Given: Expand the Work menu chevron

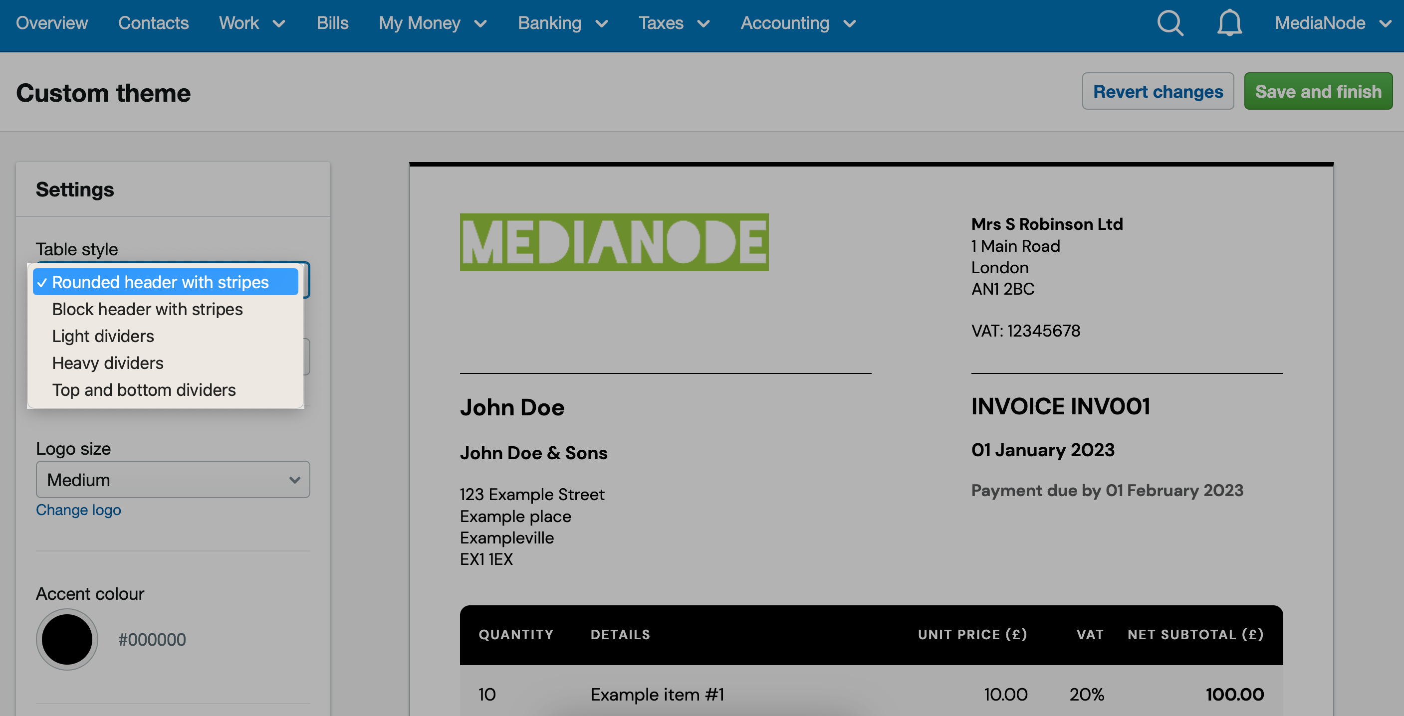Looking at the screenshot, I should (278, 23).
